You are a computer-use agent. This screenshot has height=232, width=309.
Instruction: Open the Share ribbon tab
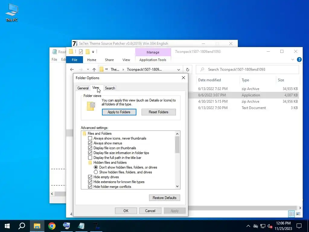[x=109, y=60]
